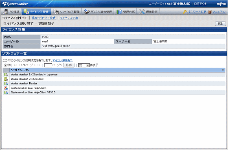This screenshot has width=228, height=150.
Task: Click the ライセンス管理 disc icon
Action: click(x=26, y=12)
